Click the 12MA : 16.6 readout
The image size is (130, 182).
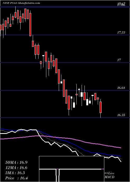pyautogui.click(x=16, y=168)
